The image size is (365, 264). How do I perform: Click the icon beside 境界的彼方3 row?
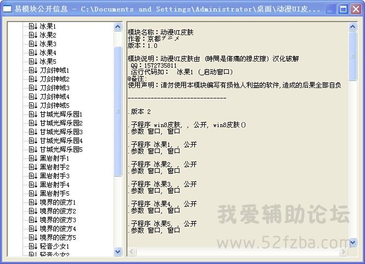pyautogui.click(x=33, y=220)
